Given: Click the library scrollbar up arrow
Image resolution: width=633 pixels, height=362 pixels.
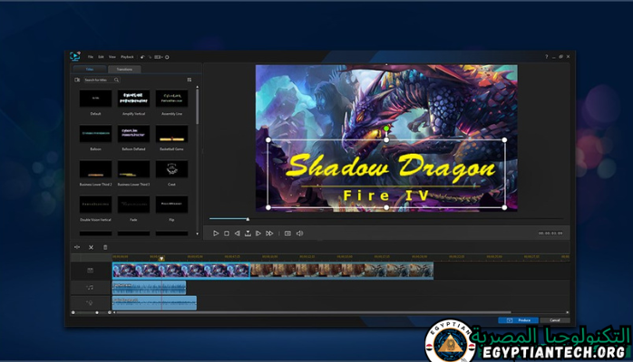Looking at the screenshot, I should point(197,87).
